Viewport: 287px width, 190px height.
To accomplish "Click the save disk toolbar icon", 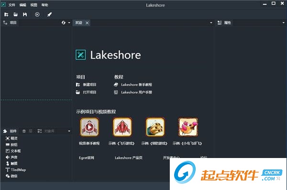I will pos(25,14).
